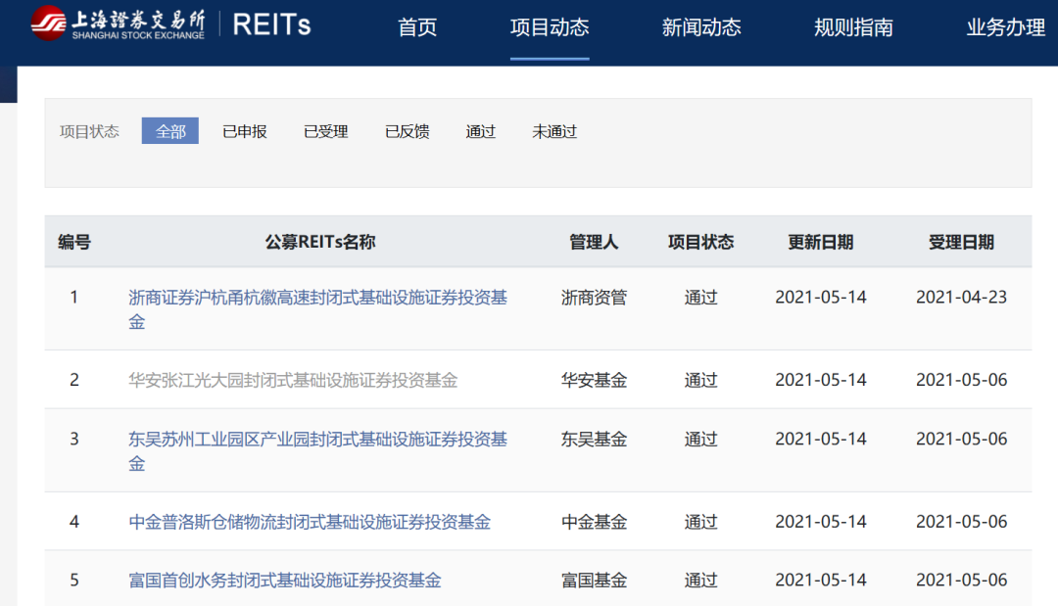Screen dimensions: 1058x606
Task: Click update date in 华安基金 row
Action: [x=821, y=380]
